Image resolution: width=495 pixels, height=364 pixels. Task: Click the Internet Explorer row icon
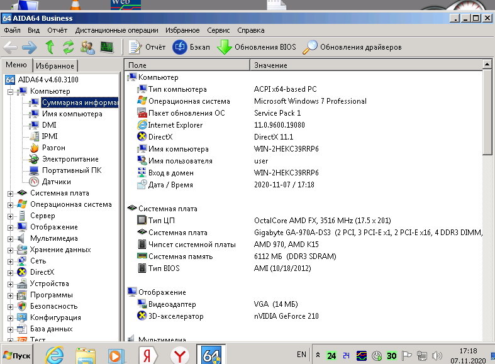click(x=142, y=125)
